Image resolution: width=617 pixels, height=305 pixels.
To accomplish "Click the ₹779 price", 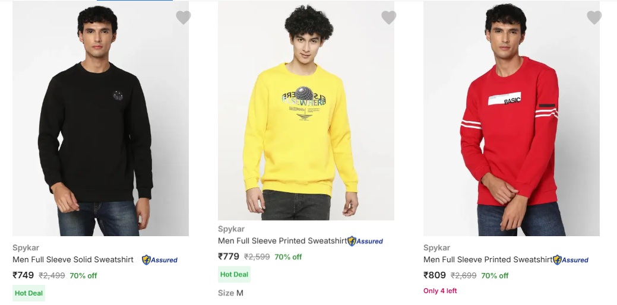I will (229, 257).
